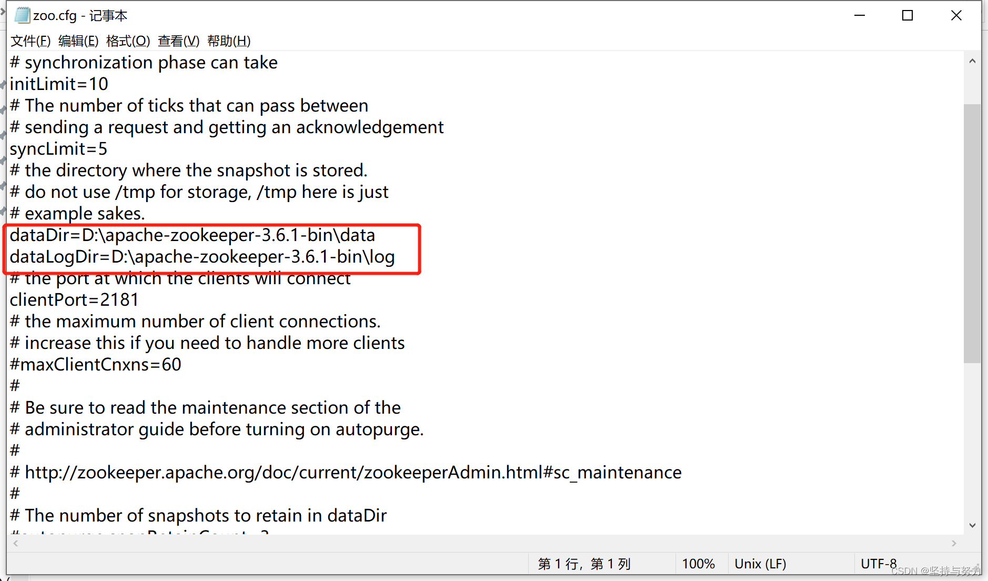Image resolution: width=988 pixels, height=581 pixels.
Task: Click the #maxClientCnxns=60 line
Action: [x=96, y=364]
